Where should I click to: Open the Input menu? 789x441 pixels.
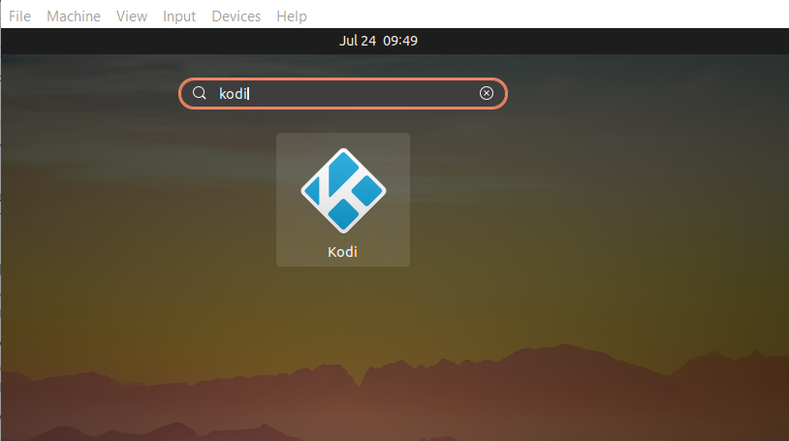pos(179,16)
